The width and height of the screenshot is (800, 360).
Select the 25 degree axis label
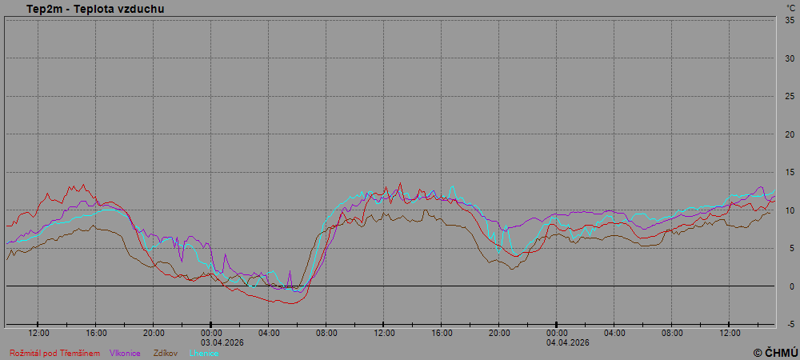click(789, 97)
